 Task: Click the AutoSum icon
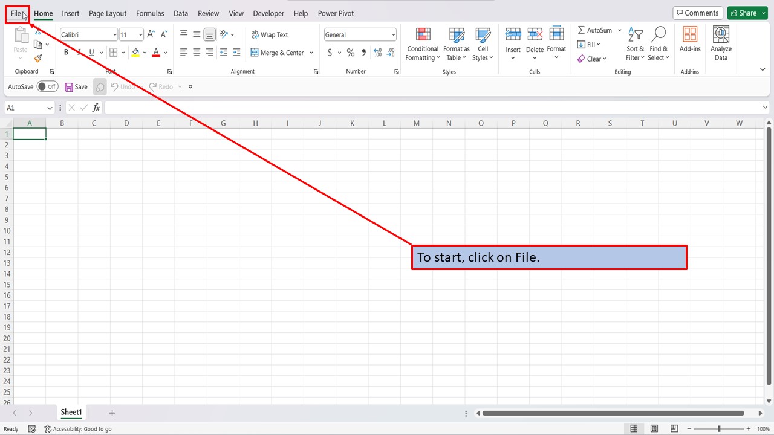pos(582,30)
